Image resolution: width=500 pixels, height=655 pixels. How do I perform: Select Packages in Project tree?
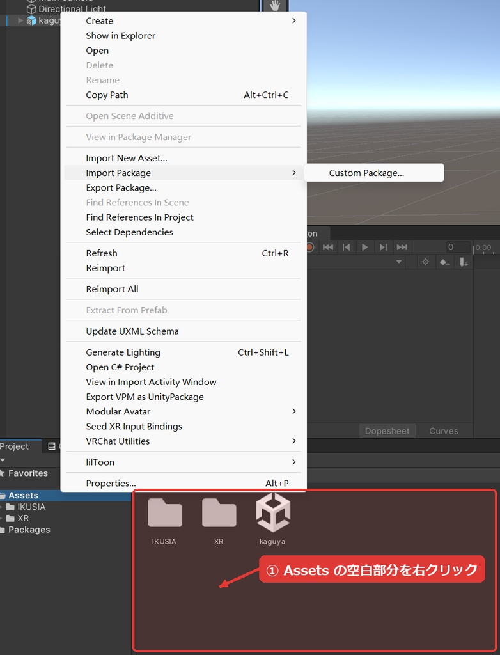click(29, 530)
